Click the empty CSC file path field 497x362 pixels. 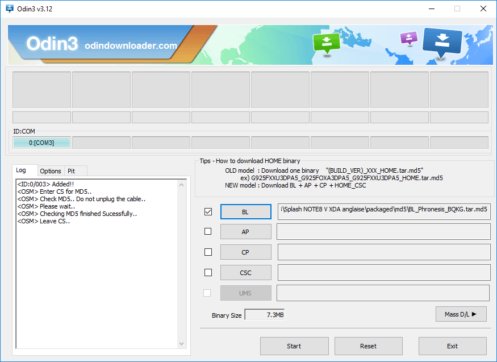click(x=384, y=273)
